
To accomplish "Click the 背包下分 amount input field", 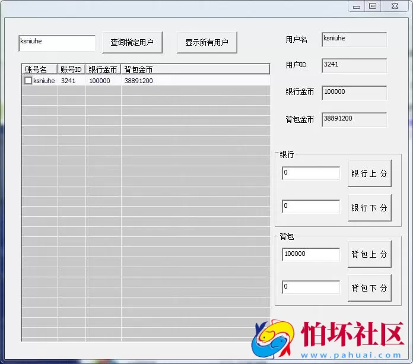I will coord(311,287).
